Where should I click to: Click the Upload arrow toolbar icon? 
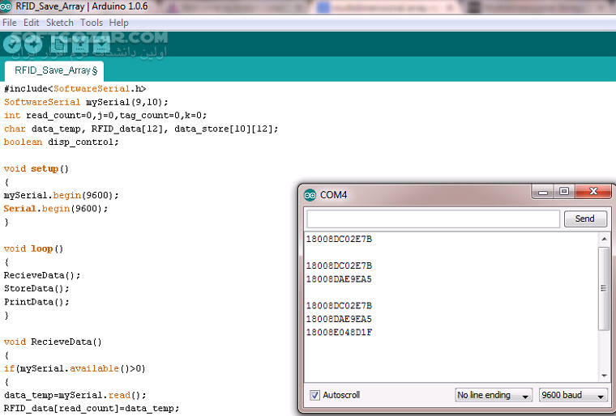[x=33, y=45]
